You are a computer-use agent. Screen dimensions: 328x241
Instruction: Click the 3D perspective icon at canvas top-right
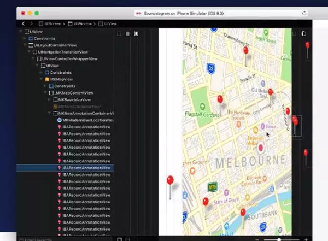pos(304,33)
